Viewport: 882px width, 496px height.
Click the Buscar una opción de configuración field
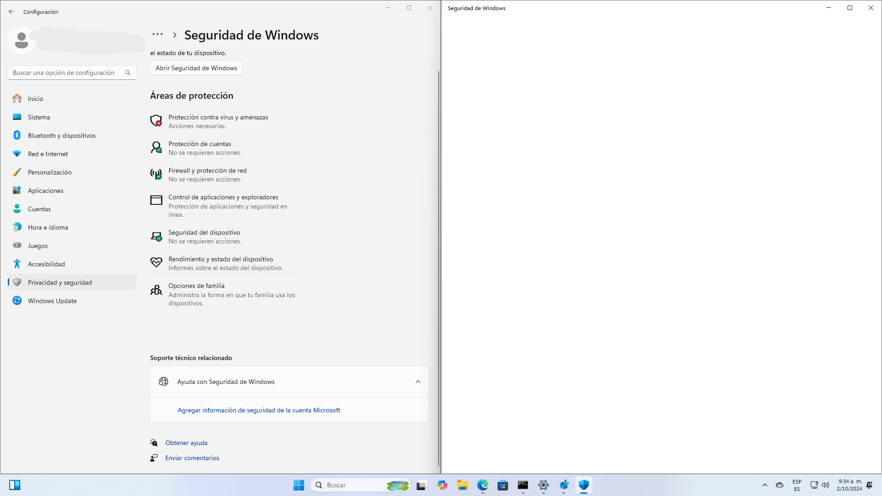coord(72,73)
